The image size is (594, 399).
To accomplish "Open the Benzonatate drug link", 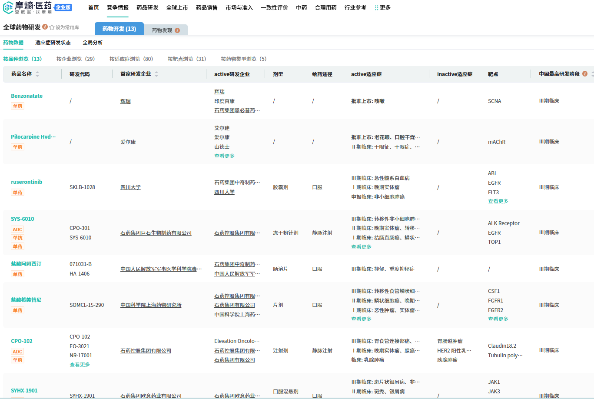I will coord(27,96).
